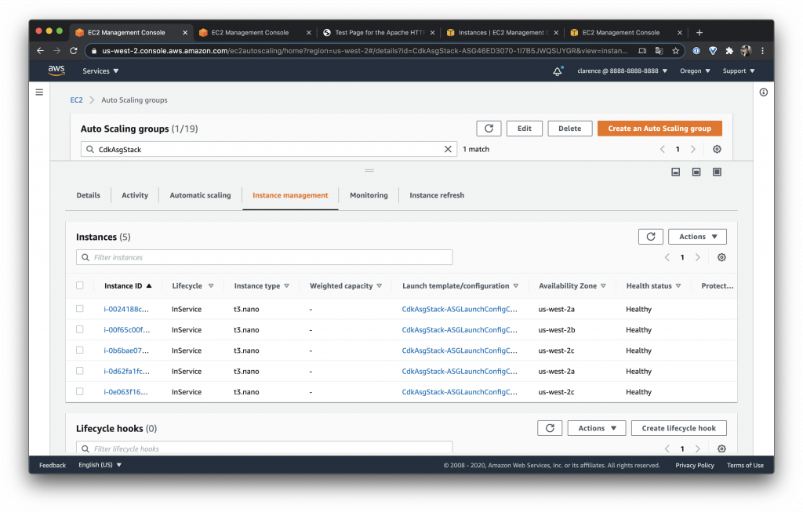Click the Filter instances field

(x=264, y=257)
